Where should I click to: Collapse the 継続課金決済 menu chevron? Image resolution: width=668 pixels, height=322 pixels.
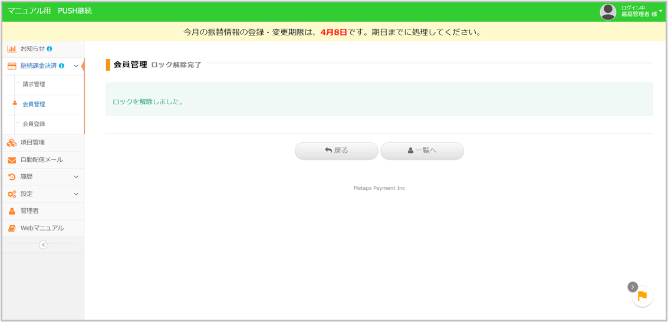(x=76, y=66)
